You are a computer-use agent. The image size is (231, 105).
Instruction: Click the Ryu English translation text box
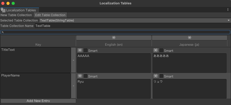114,89
